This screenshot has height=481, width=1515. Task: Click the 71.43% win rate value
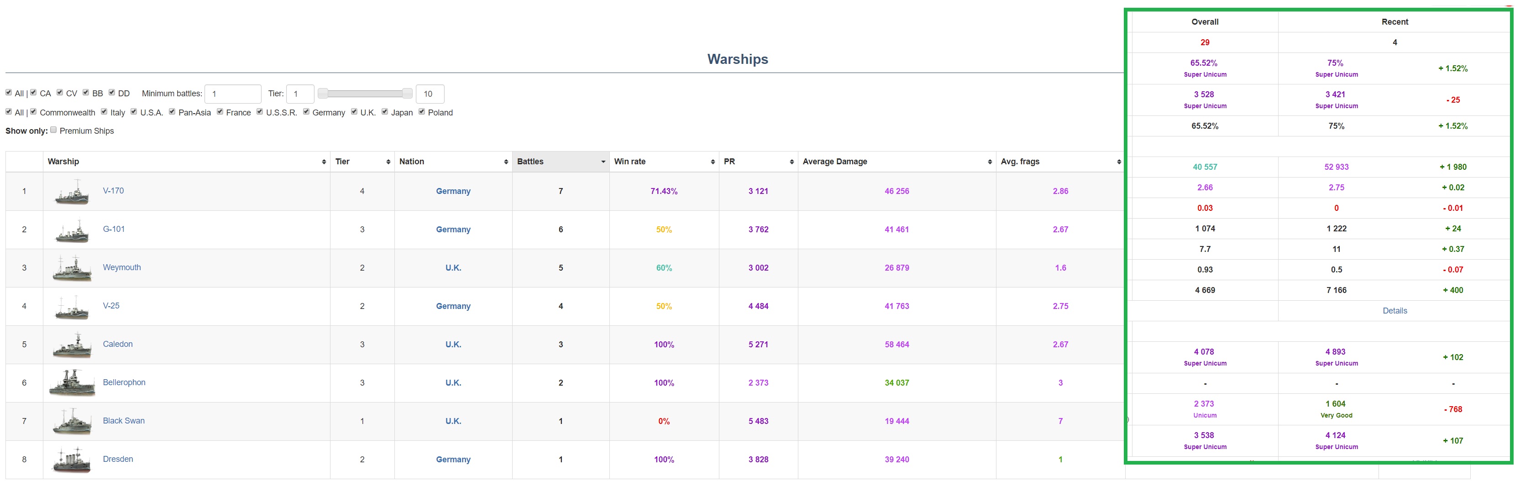(664, 191)
